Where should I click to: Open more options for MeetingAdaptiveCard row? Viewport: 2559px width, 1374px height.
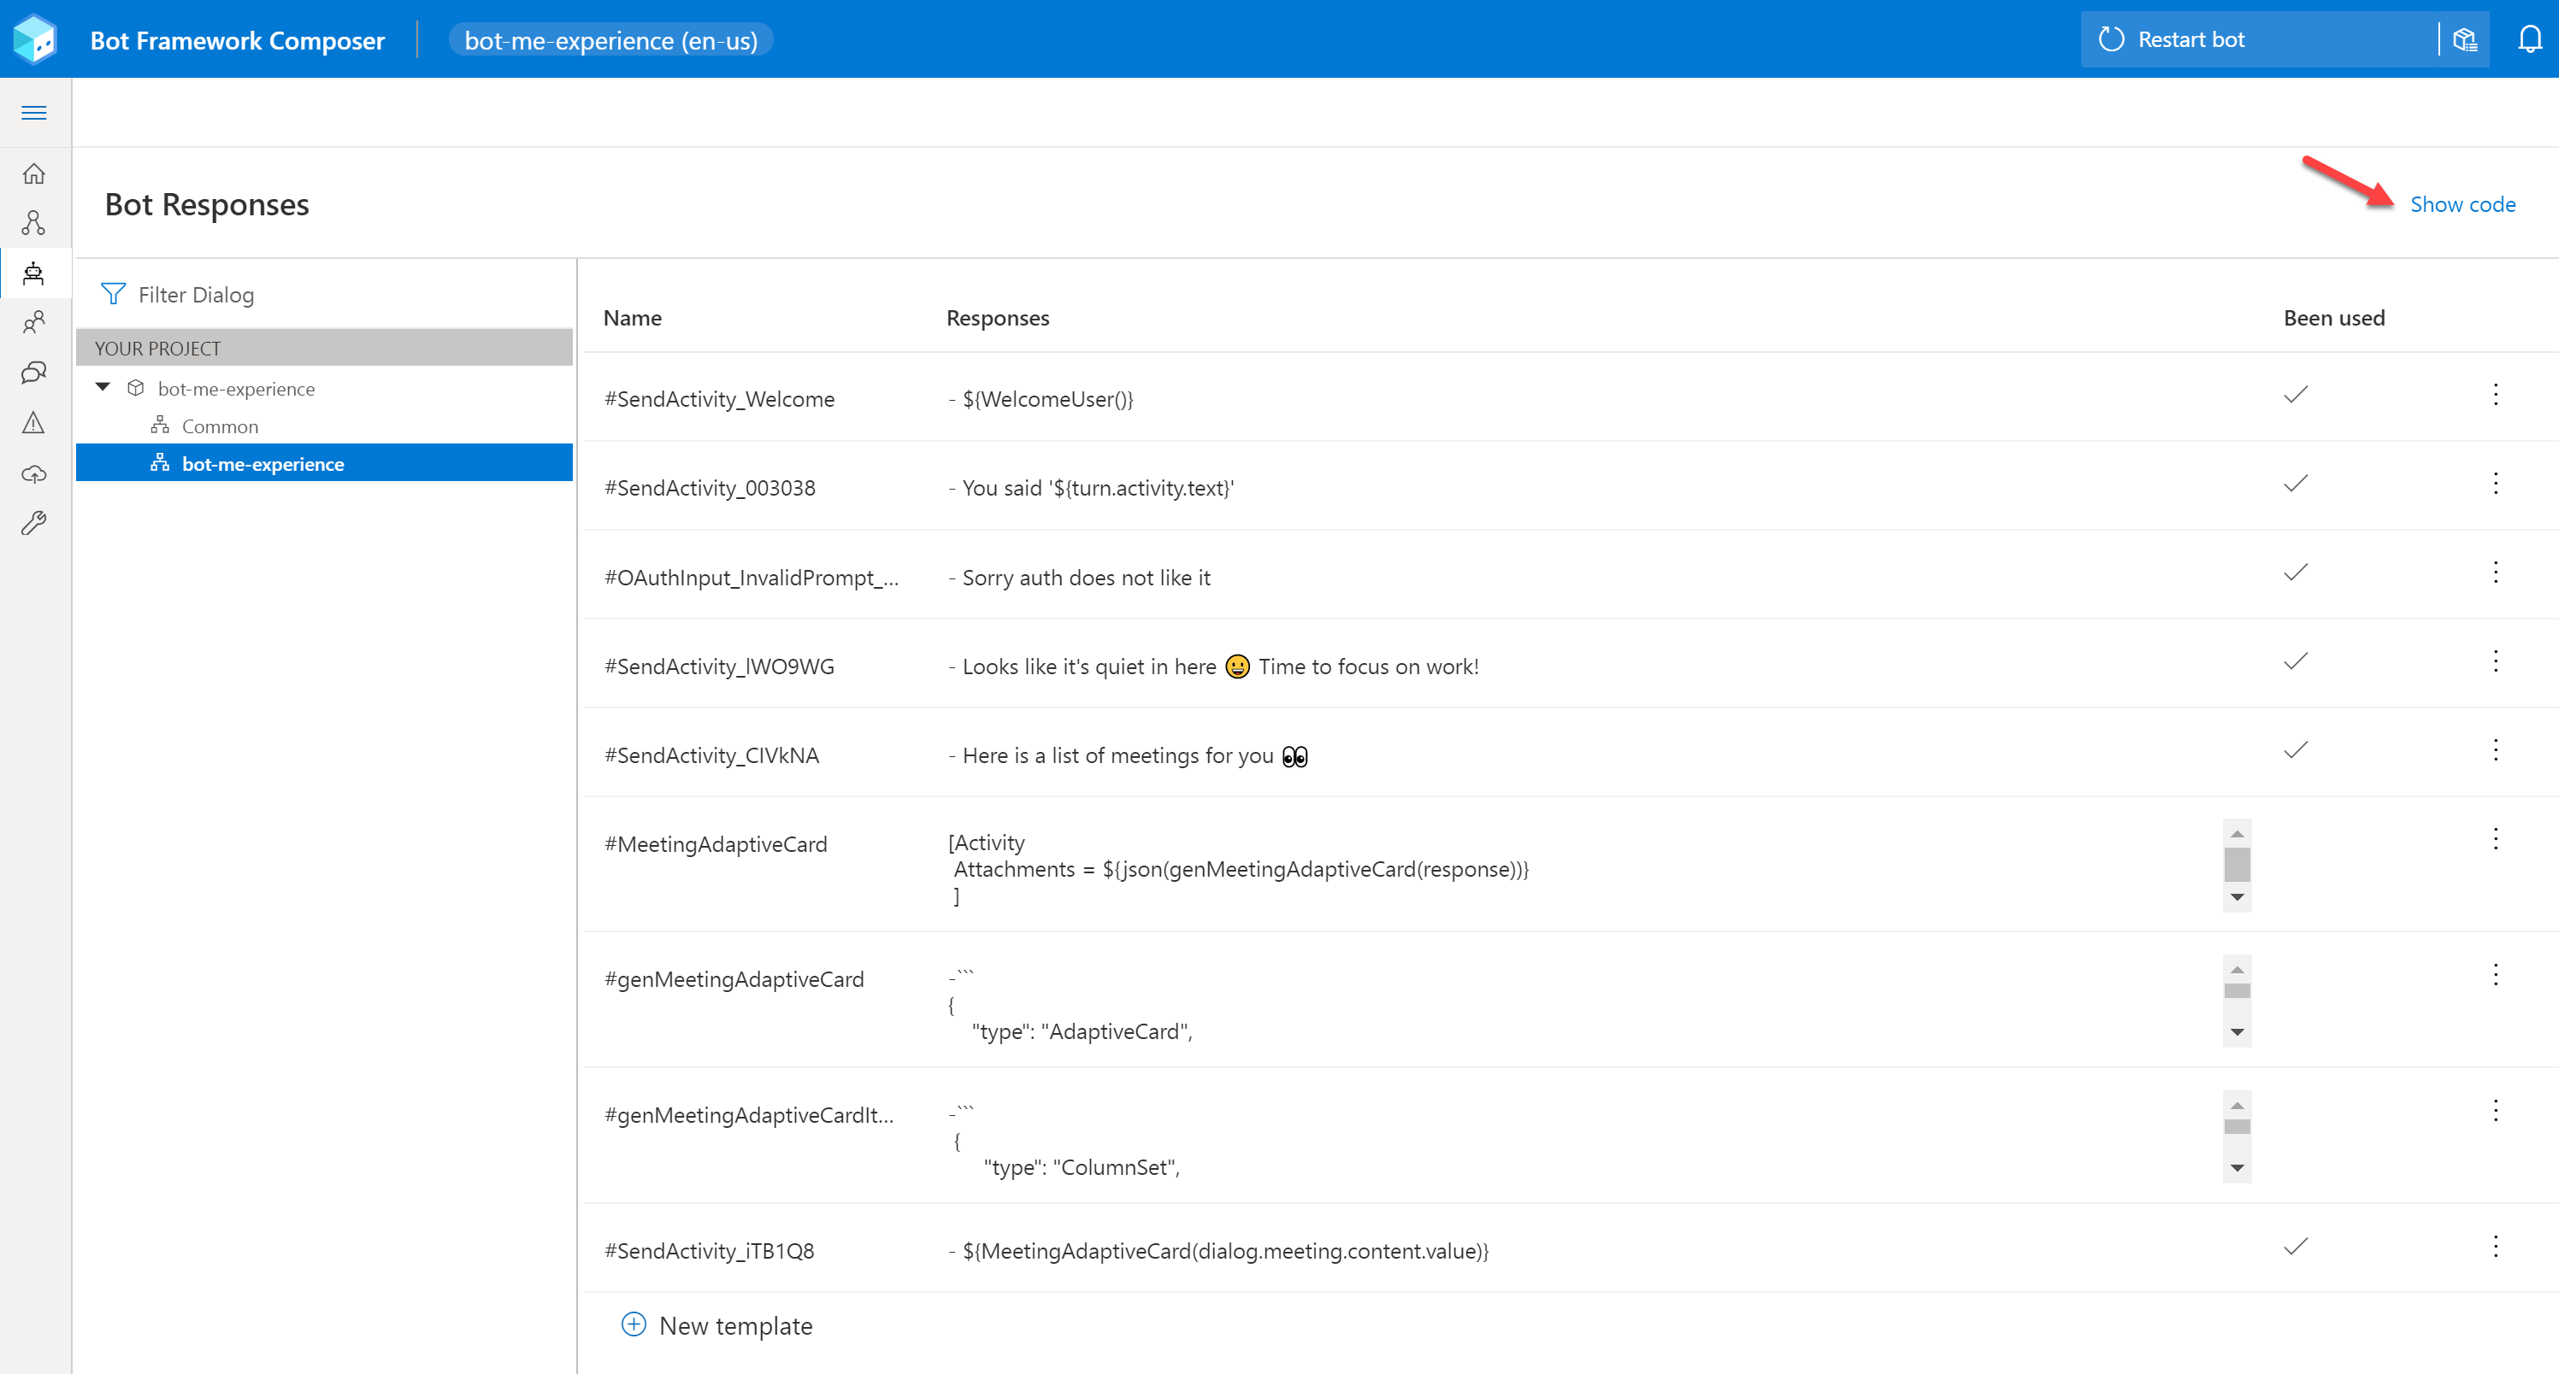2496,839
